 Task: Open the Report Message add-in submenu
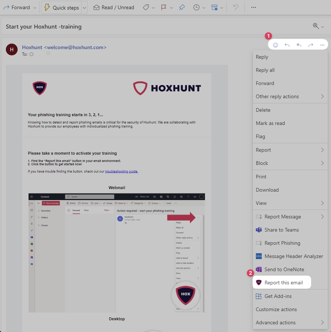[290, 217]
